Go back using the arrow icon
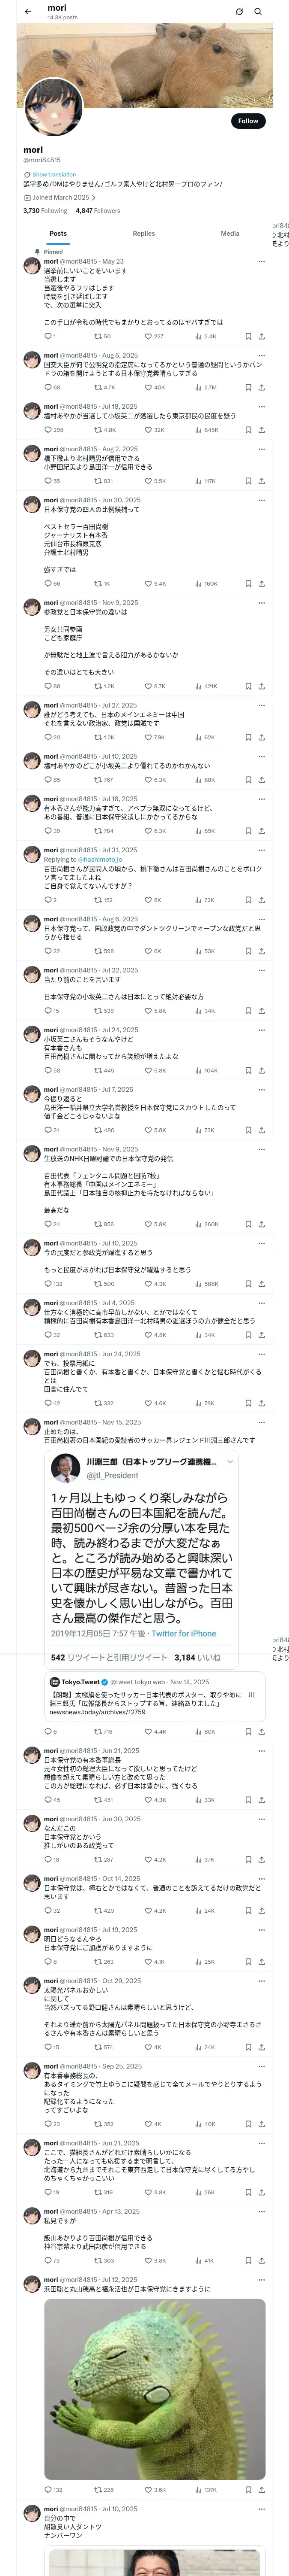The width and height of the screenshot is (289, 2576). click(28, 11)
